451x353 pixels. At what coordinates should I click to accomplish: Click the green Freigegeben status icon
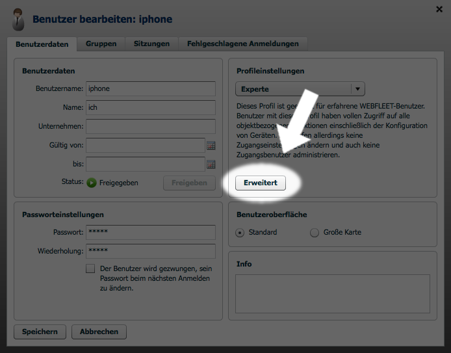click(92, 183)
